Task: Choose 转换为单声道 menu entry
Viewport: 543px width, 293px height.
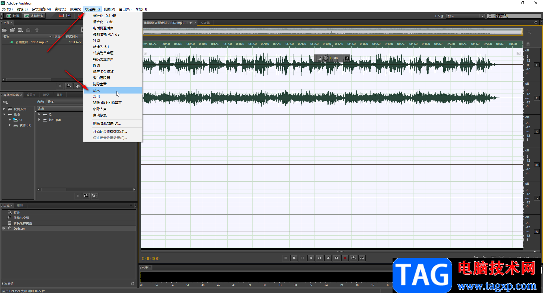Action: (x=113, y=53)
